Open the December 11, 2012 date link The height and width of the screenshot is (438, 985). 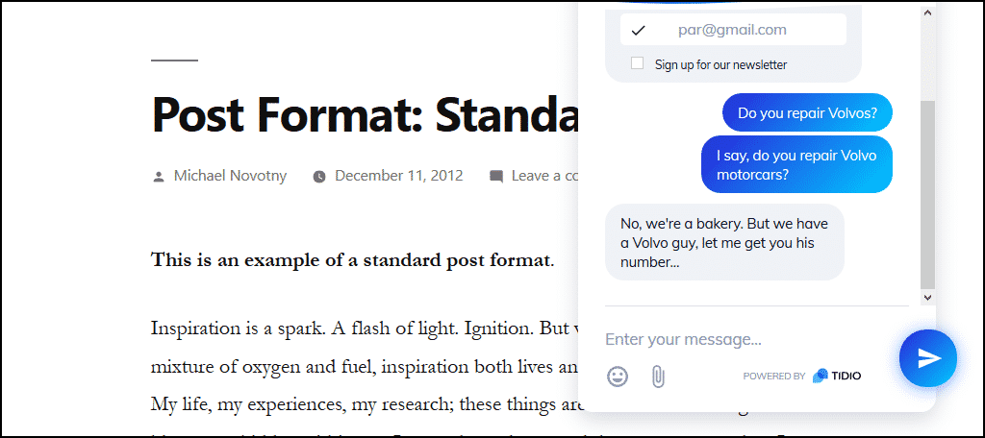(399, 176)
